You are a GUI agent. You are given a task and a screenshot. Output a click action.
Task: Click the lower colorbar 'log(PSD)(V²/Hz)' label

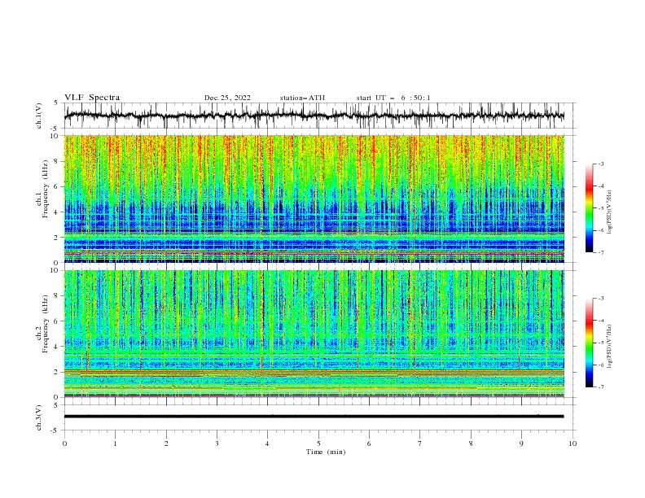click(x=609, y=347)
